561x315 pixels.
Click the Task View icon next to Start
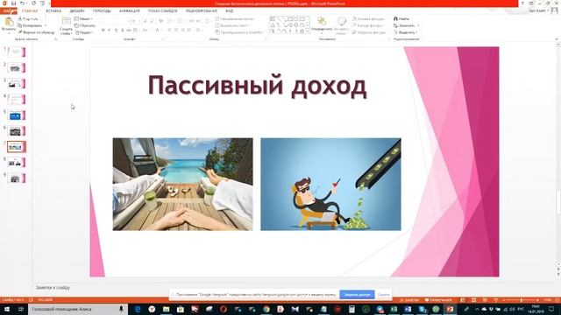[21, 309]
